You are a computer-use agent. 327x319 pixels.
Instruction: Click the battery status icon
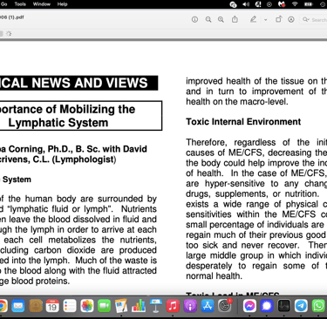tap(309, 4)
